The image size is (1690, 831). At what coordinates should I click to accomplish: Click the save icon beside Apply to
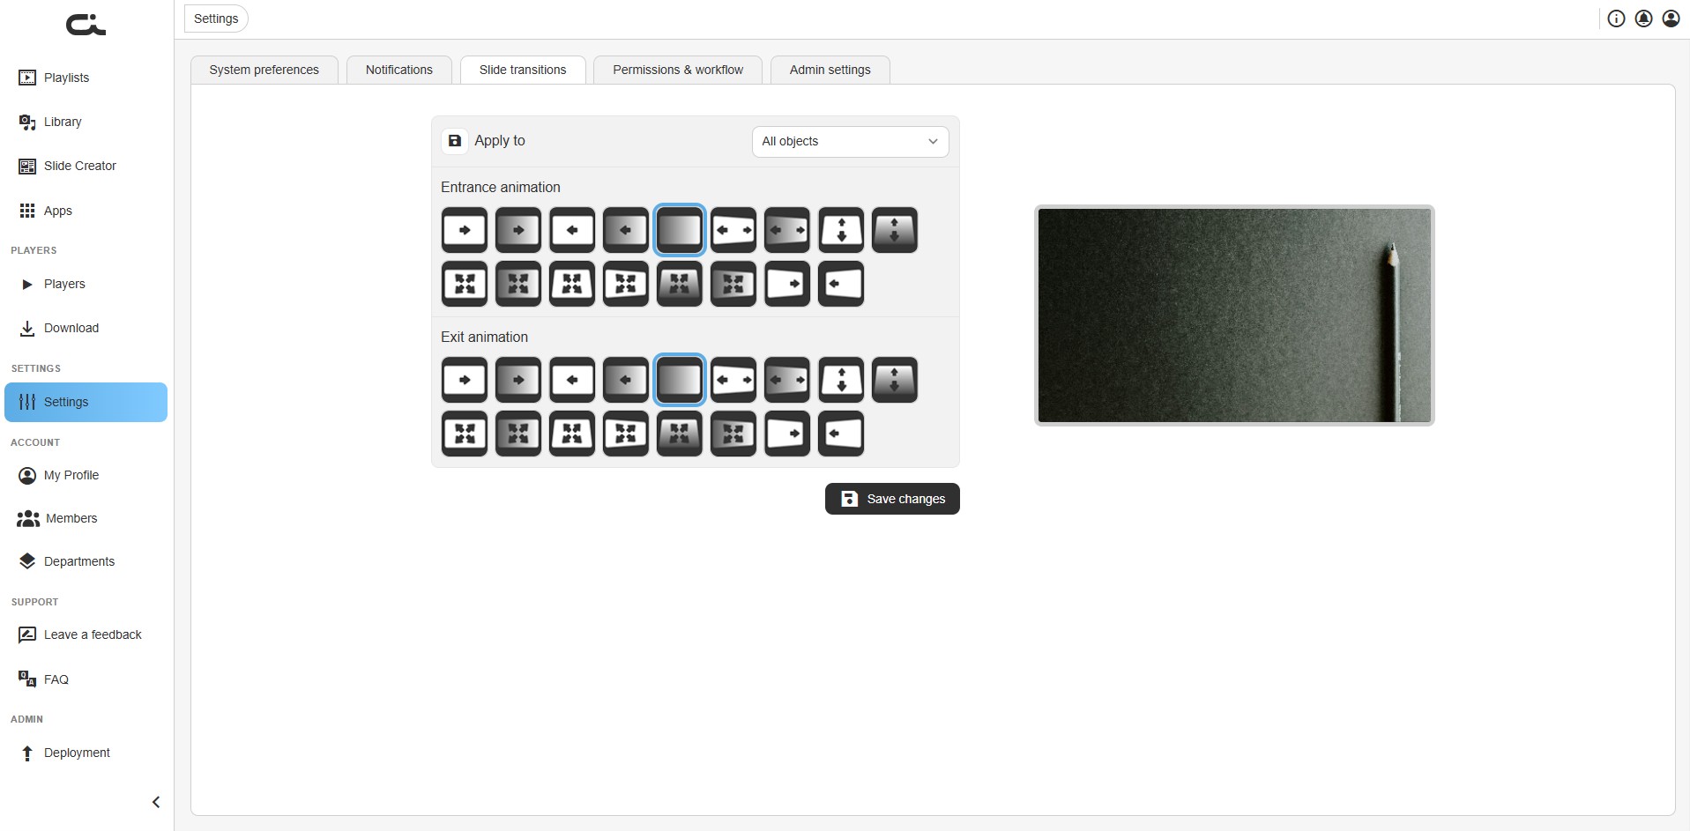tap(455, 141)
